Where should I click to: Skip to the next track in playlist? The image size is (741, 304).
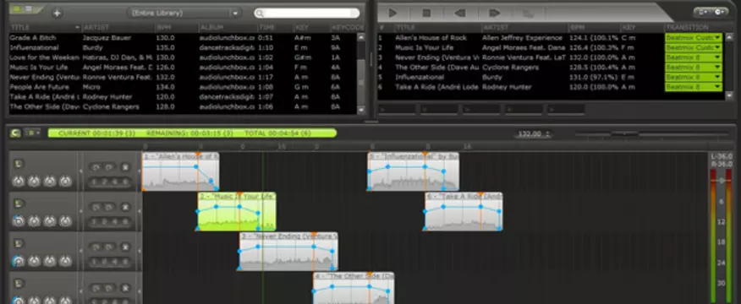[x=494, y=14]
